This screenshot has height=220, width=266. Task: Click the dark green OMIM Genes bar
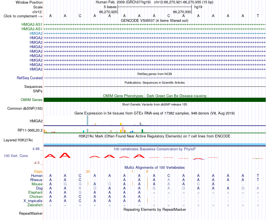point(155,100)
